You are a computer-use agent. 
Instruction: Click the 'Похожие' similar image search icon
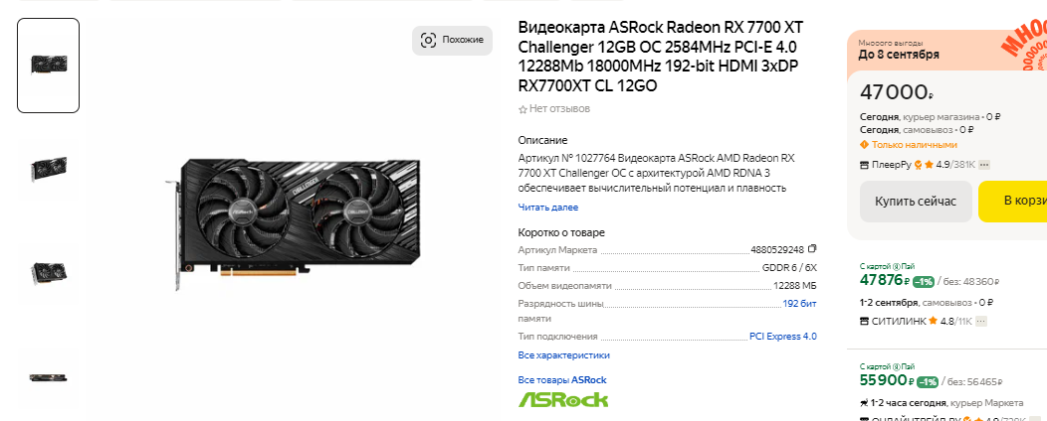click(x=428, y=40)
